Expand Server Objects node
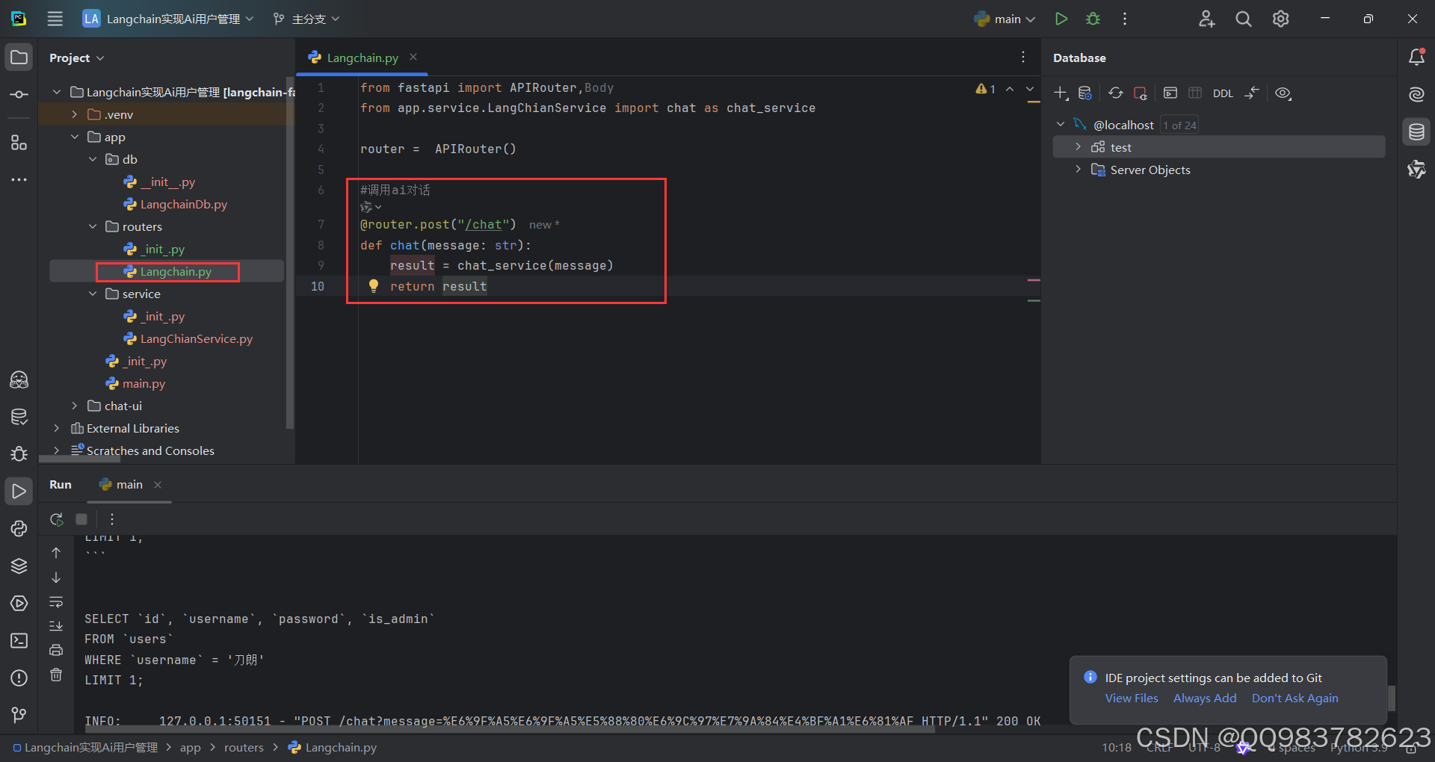1435x762 pixels. [x=1078, y=170]
